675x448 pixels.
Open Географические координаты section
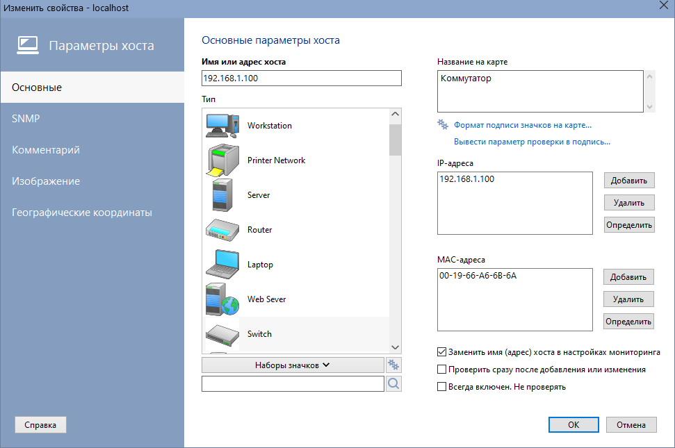[x=92, y=213]
